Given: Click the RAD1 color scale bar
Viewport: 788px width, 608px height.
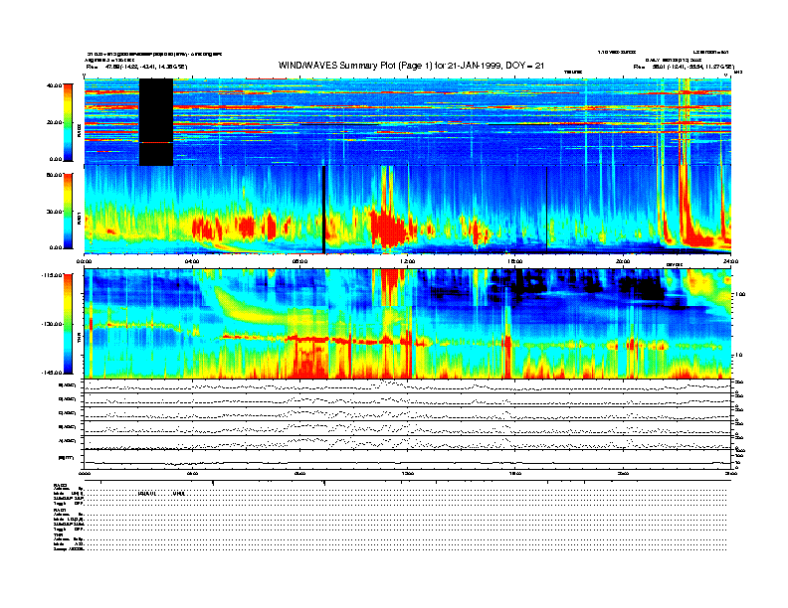Looking at the screenshot, I should [68, 210].
